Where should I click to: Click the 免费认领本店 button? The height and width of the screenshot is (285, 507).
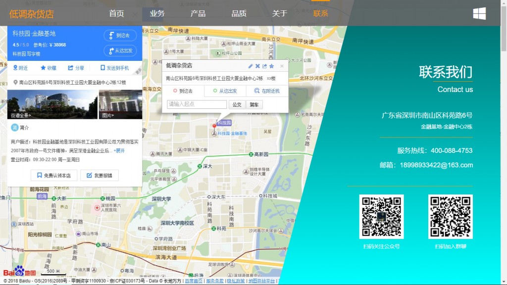pyautogui.click(x=54, y=176)
